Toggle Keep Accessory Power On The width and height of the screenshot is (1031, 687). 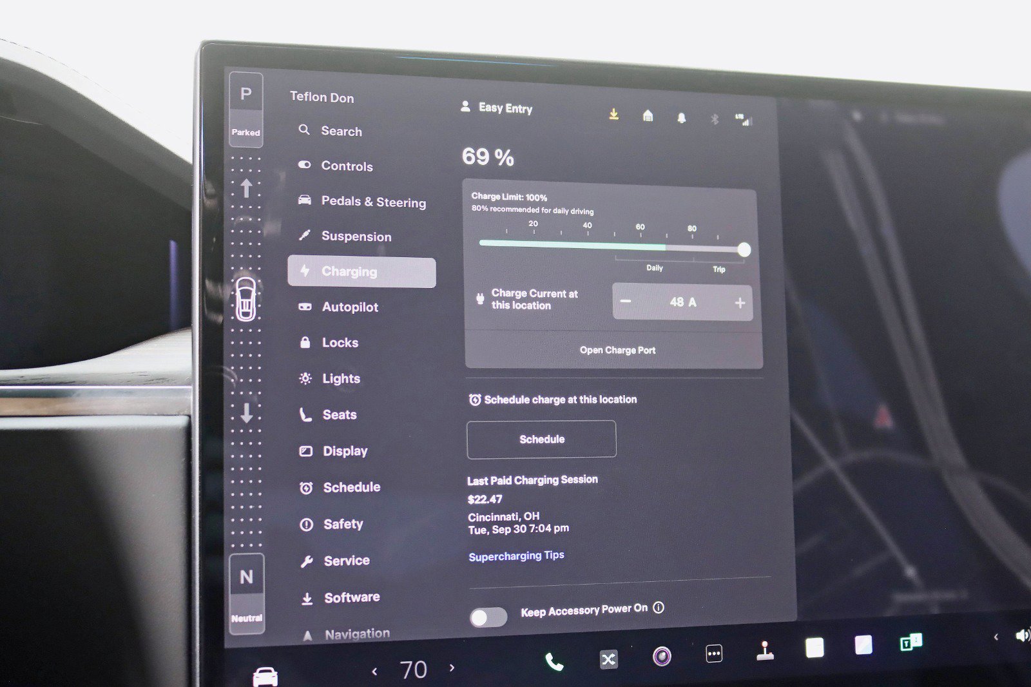tap(488, 617)
